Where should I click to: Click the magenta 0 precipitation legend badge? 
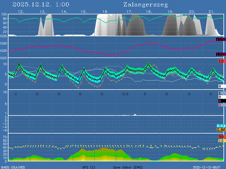coord(220,105)
